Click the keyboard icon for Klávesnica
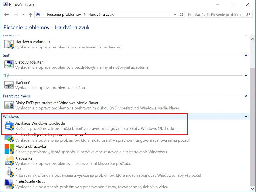Viewport: 256px width, 192px height. point(9,161)
